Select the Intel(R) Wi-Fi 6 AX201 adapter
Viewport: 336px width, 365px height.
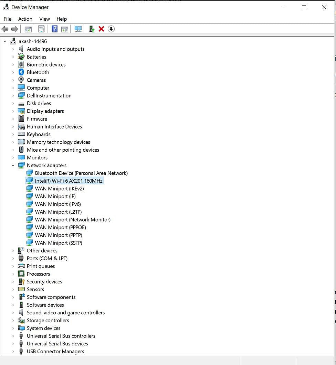(x=69, y=181)
